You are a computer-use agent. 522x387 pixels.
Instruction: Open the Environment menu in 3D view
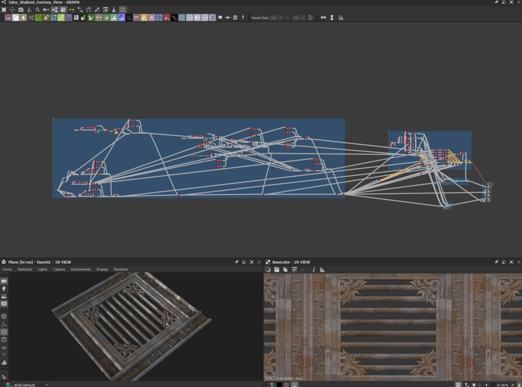(81, 269)
